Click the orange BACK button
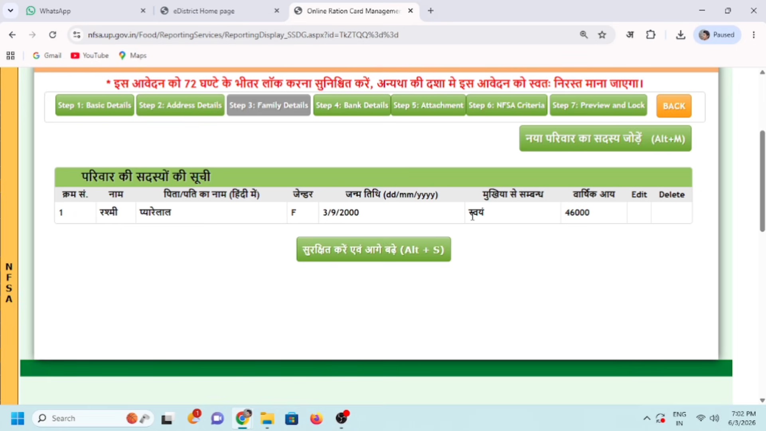766x431 pixels. [x=674, y=106]
